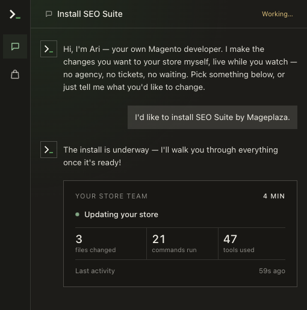Click the Last activity label
Screen dimensions: 307x310
[x=95, y=271]
